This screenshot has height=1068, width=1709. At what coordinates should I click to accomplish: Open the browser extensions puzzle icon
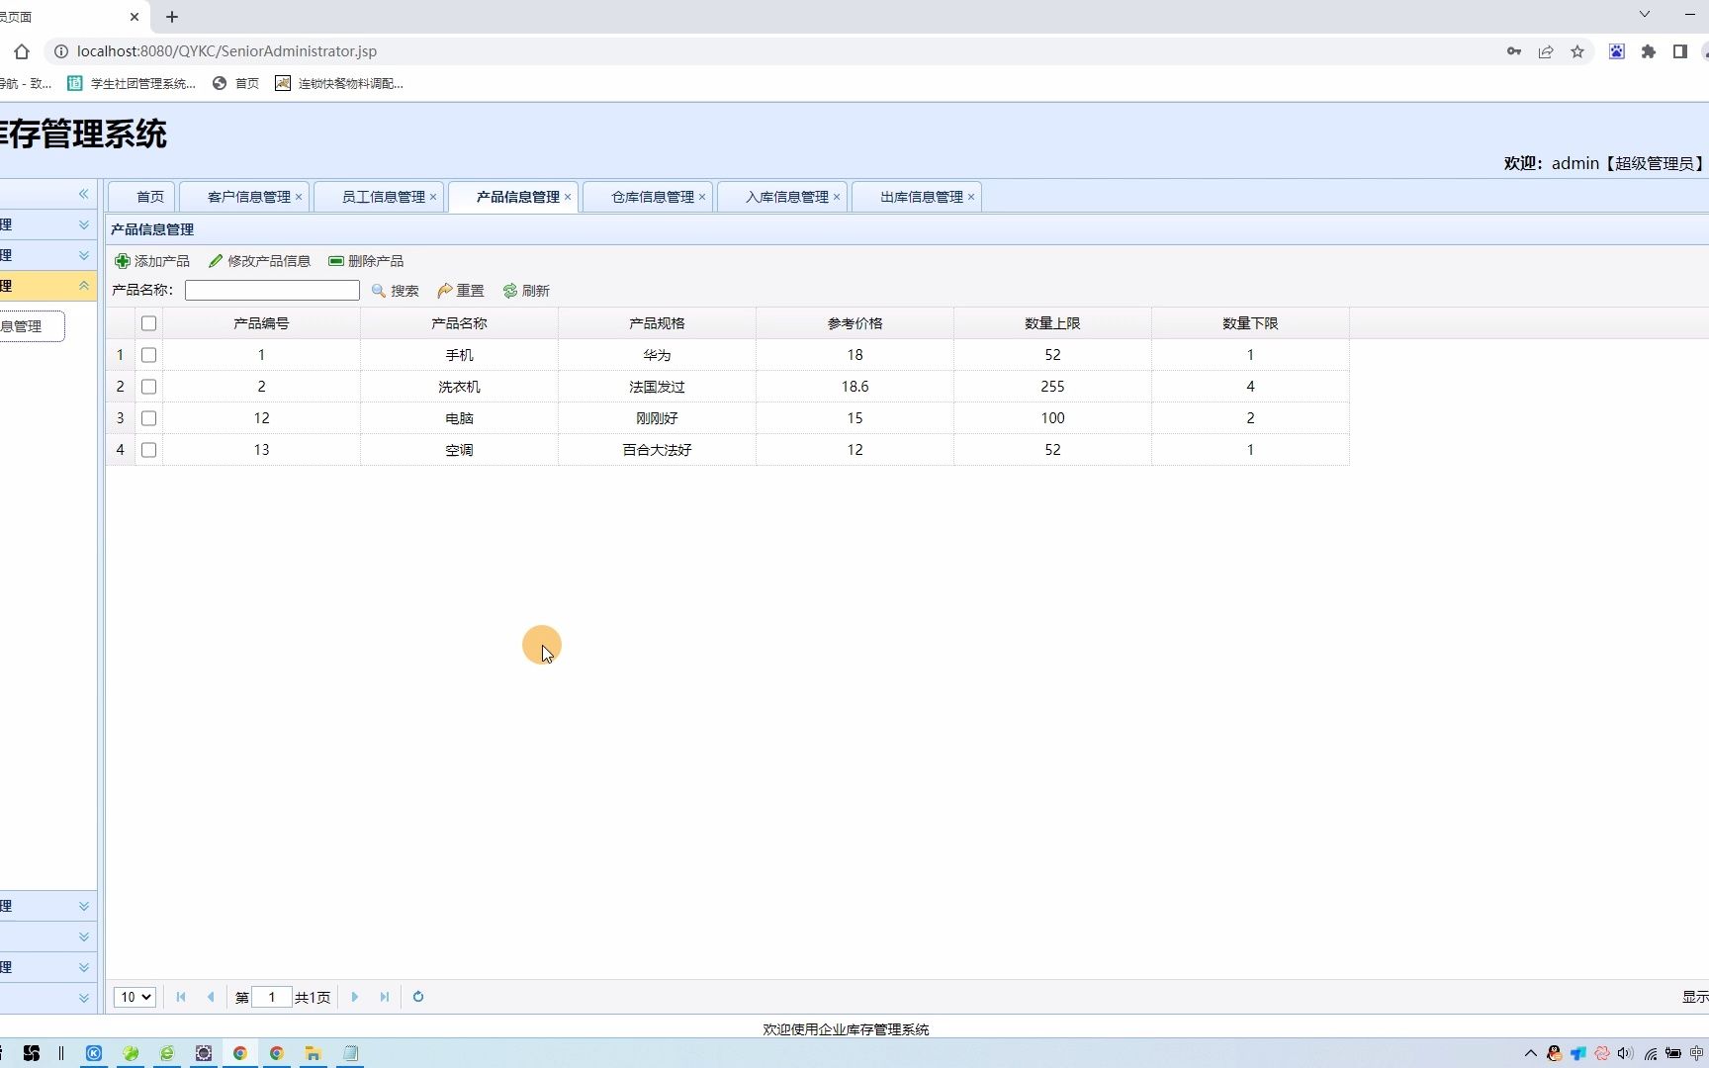click(x=1649, y=51)
